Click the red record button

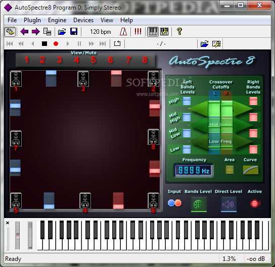(x=56, y=43)
